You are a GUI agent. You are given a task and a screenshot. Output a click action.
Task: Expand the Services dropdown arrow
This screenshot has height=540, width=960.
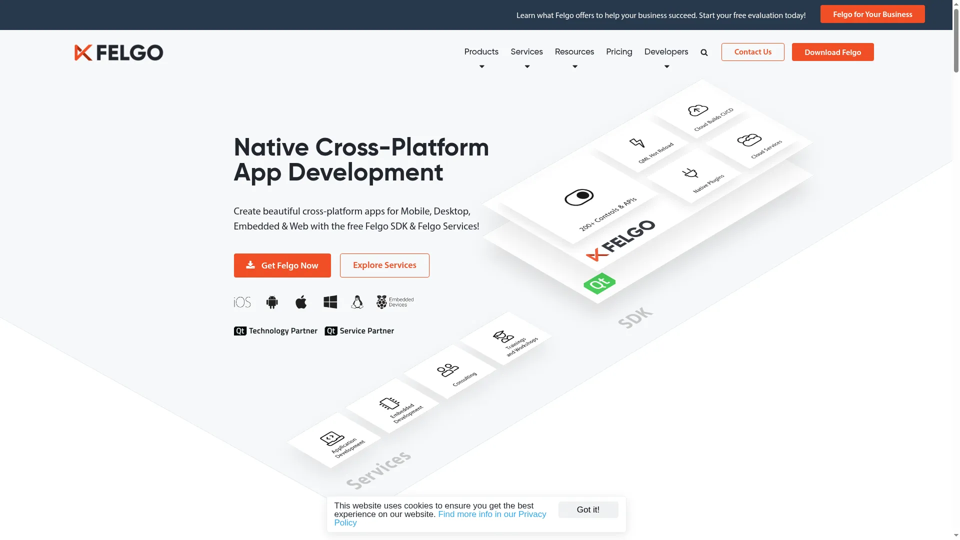(x=527, y=67)
